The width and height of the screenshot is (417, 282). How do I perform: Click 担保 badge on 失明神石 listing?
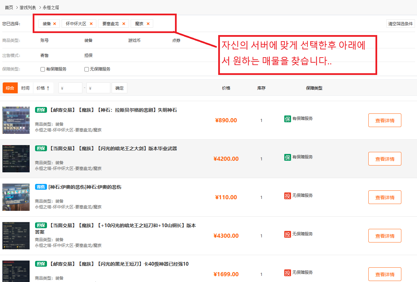click(x=41, y=110)
